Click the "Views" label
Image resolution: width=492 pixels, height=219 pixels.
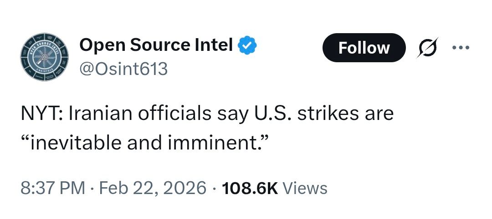click(x=305, y=188)
